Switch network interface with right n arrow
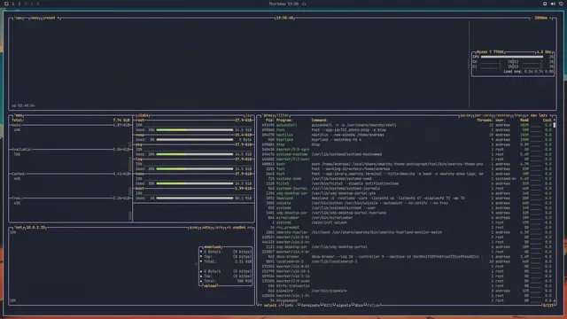Image resolution: width=567 pixels, height=319 pixels. [250, 228]
